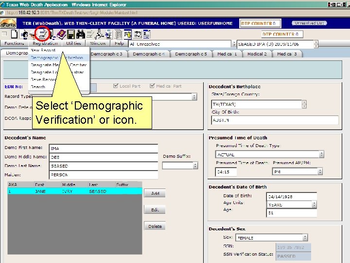
Task: Click the Maiden name field
Action: [x=104, y=175]
